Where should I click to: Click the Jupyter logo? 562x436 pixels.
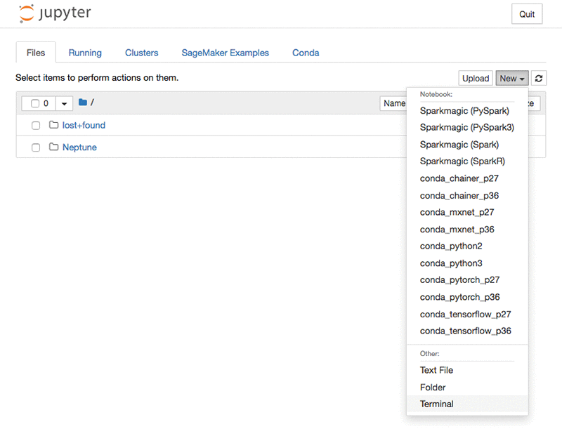[x=55, y=13]
